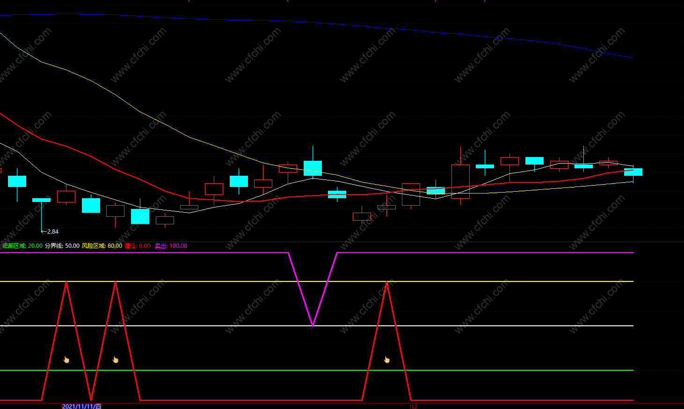Select the 建仓: 0.00 indicator label
The width and height of the screenshot is (684, 409).
pyautogui.click(x=138, y=246)
